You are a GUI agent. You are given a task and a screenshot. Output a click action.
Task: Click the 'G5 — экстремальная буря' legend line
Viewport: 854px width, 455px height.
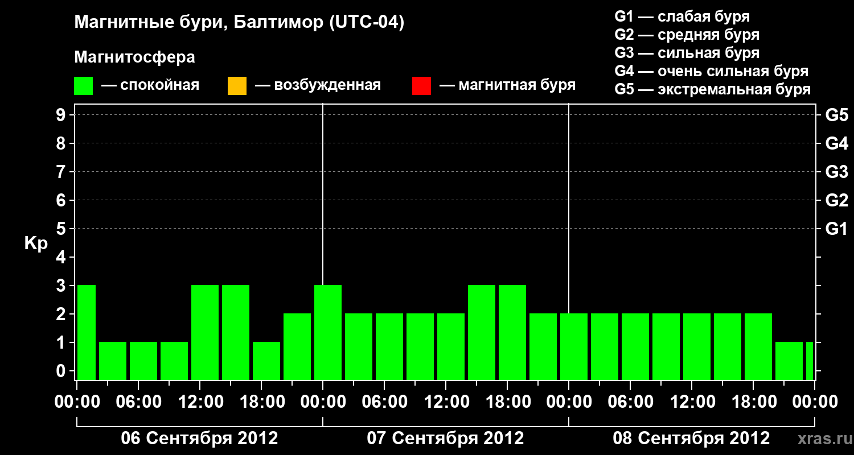712,89
